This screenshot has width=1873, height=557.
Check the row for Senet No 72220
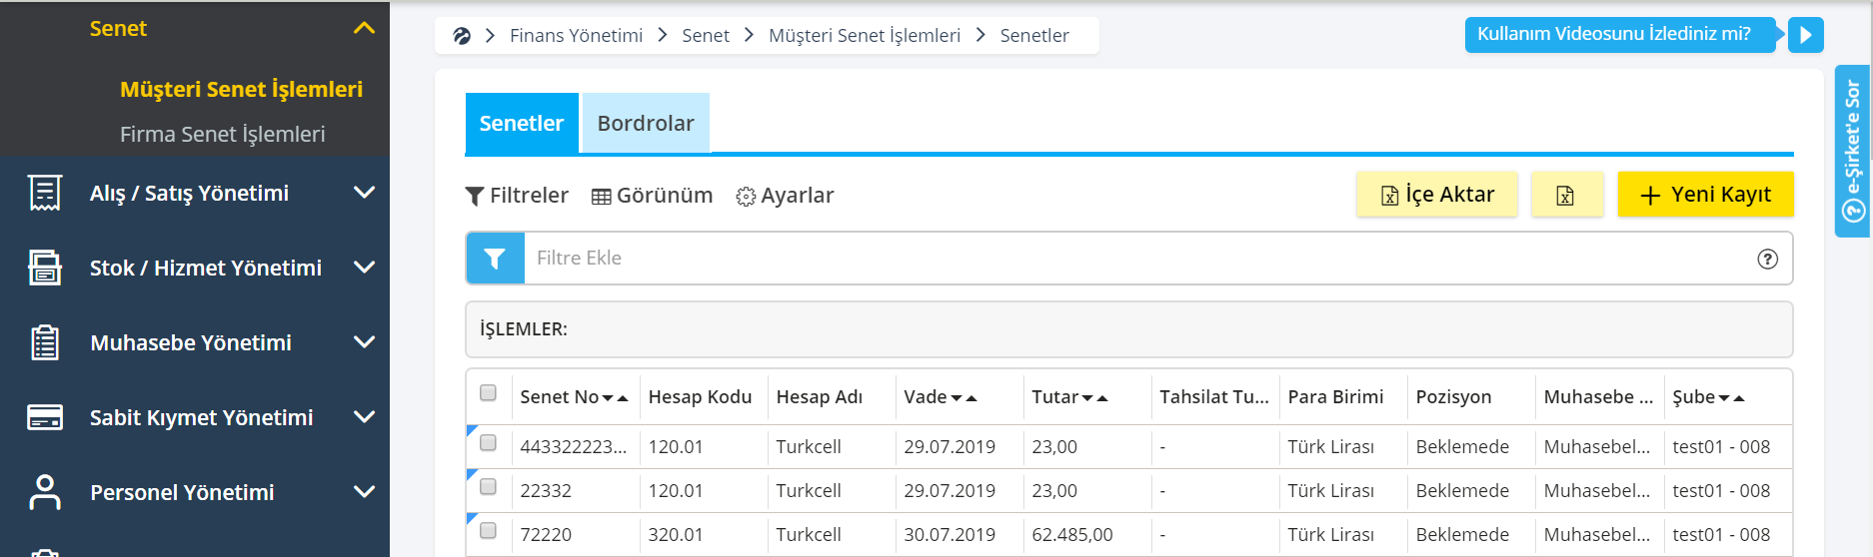point(488,530)
